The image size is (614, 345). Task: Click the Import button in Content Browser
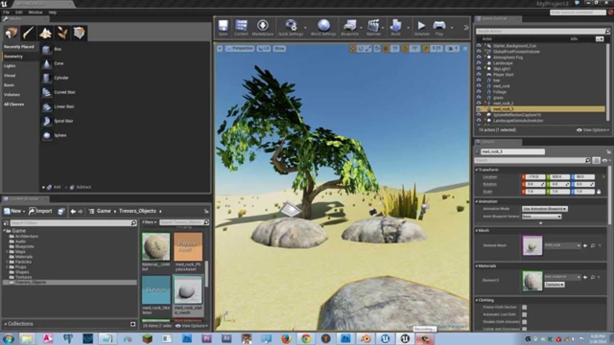(41, 211)
